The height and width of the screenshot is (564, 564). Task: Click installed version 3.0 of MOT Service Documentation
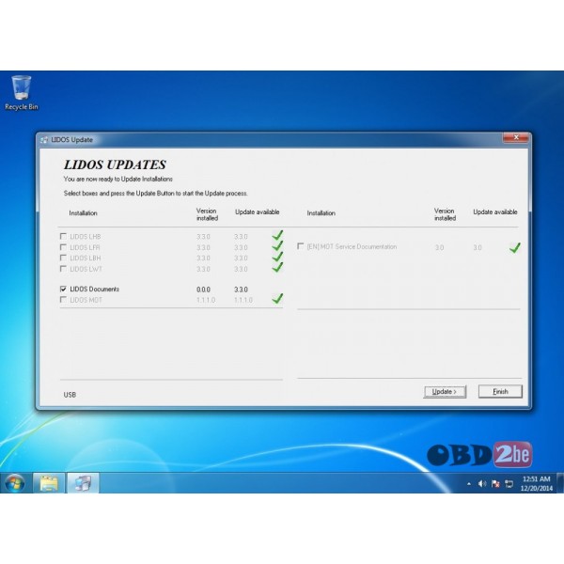(439, 248)
